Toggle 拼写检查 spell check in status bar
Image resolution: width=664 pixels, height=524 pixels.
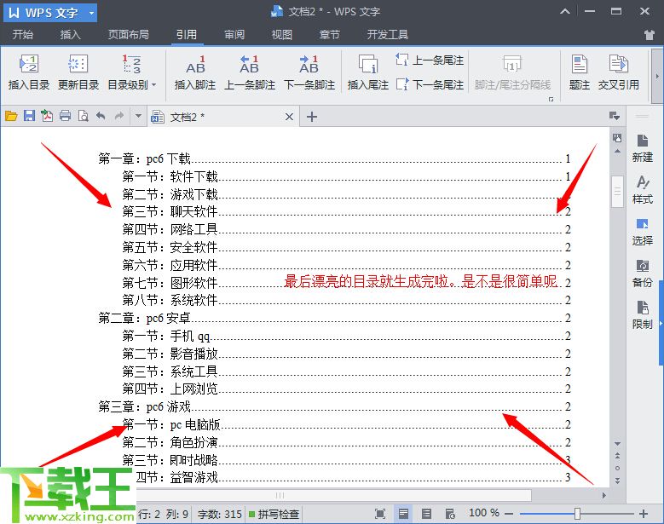pyautogui.click(x=274, y=515)
